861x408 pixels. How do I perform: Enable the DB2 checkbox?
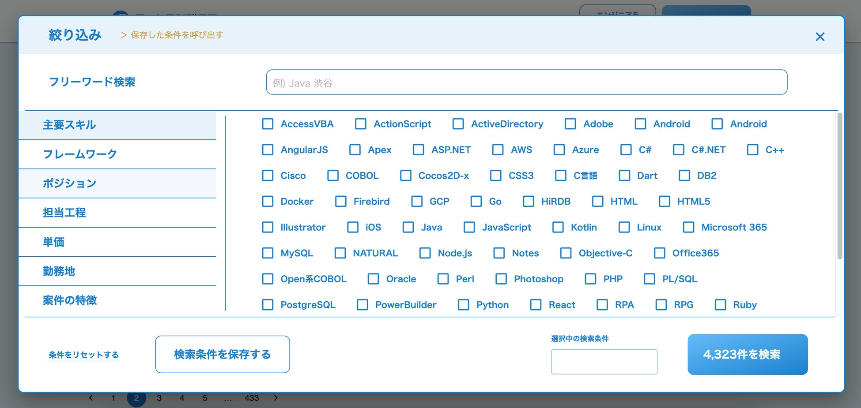pyautogui.click(x=684, y=176)
